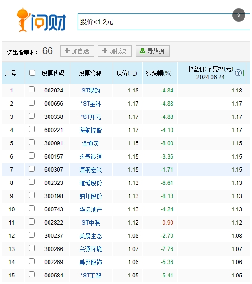The width and height of the screenshot is (252, 284).
Task: Open the 海航控股 stock link
Action: click(x=90, y=130)
